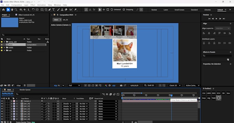Select the Hand tool

(x=12, y=10)
